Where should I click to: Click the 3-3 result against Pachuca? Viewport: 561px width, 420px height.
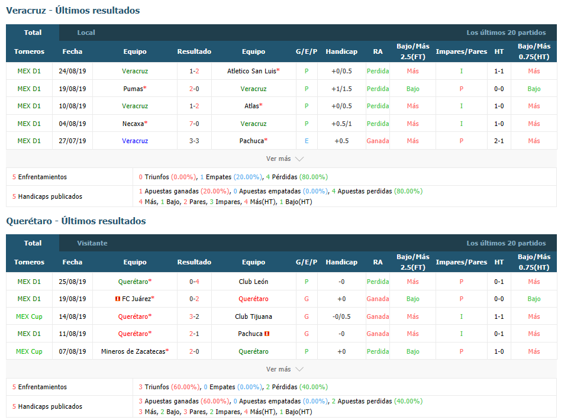click(194, 141)
